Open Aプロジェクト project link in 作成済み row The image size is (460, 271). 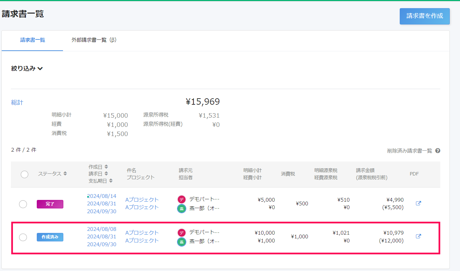pos(142,240)
